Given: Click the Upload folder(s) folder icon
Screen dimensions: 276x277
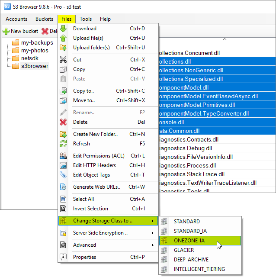Looking at the screenshot, I should coord(63,48).
